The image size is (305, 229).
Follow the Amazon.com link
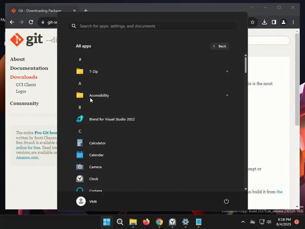pos(27,157)
